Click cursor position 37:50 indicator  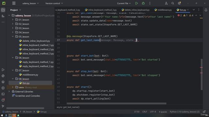point(137,112)
